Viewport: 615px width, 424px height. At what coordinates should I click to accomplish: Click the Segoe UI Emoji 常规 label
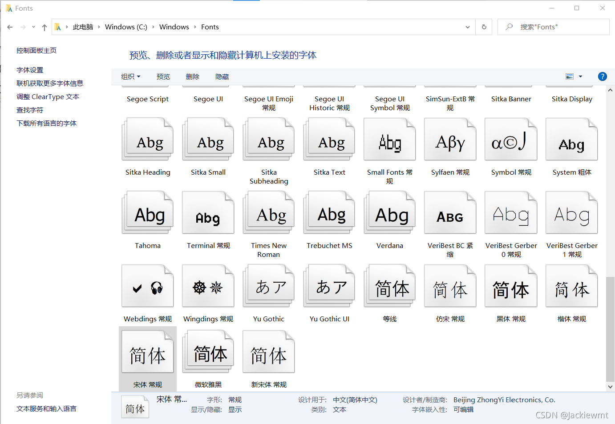(x=269, y=103)
